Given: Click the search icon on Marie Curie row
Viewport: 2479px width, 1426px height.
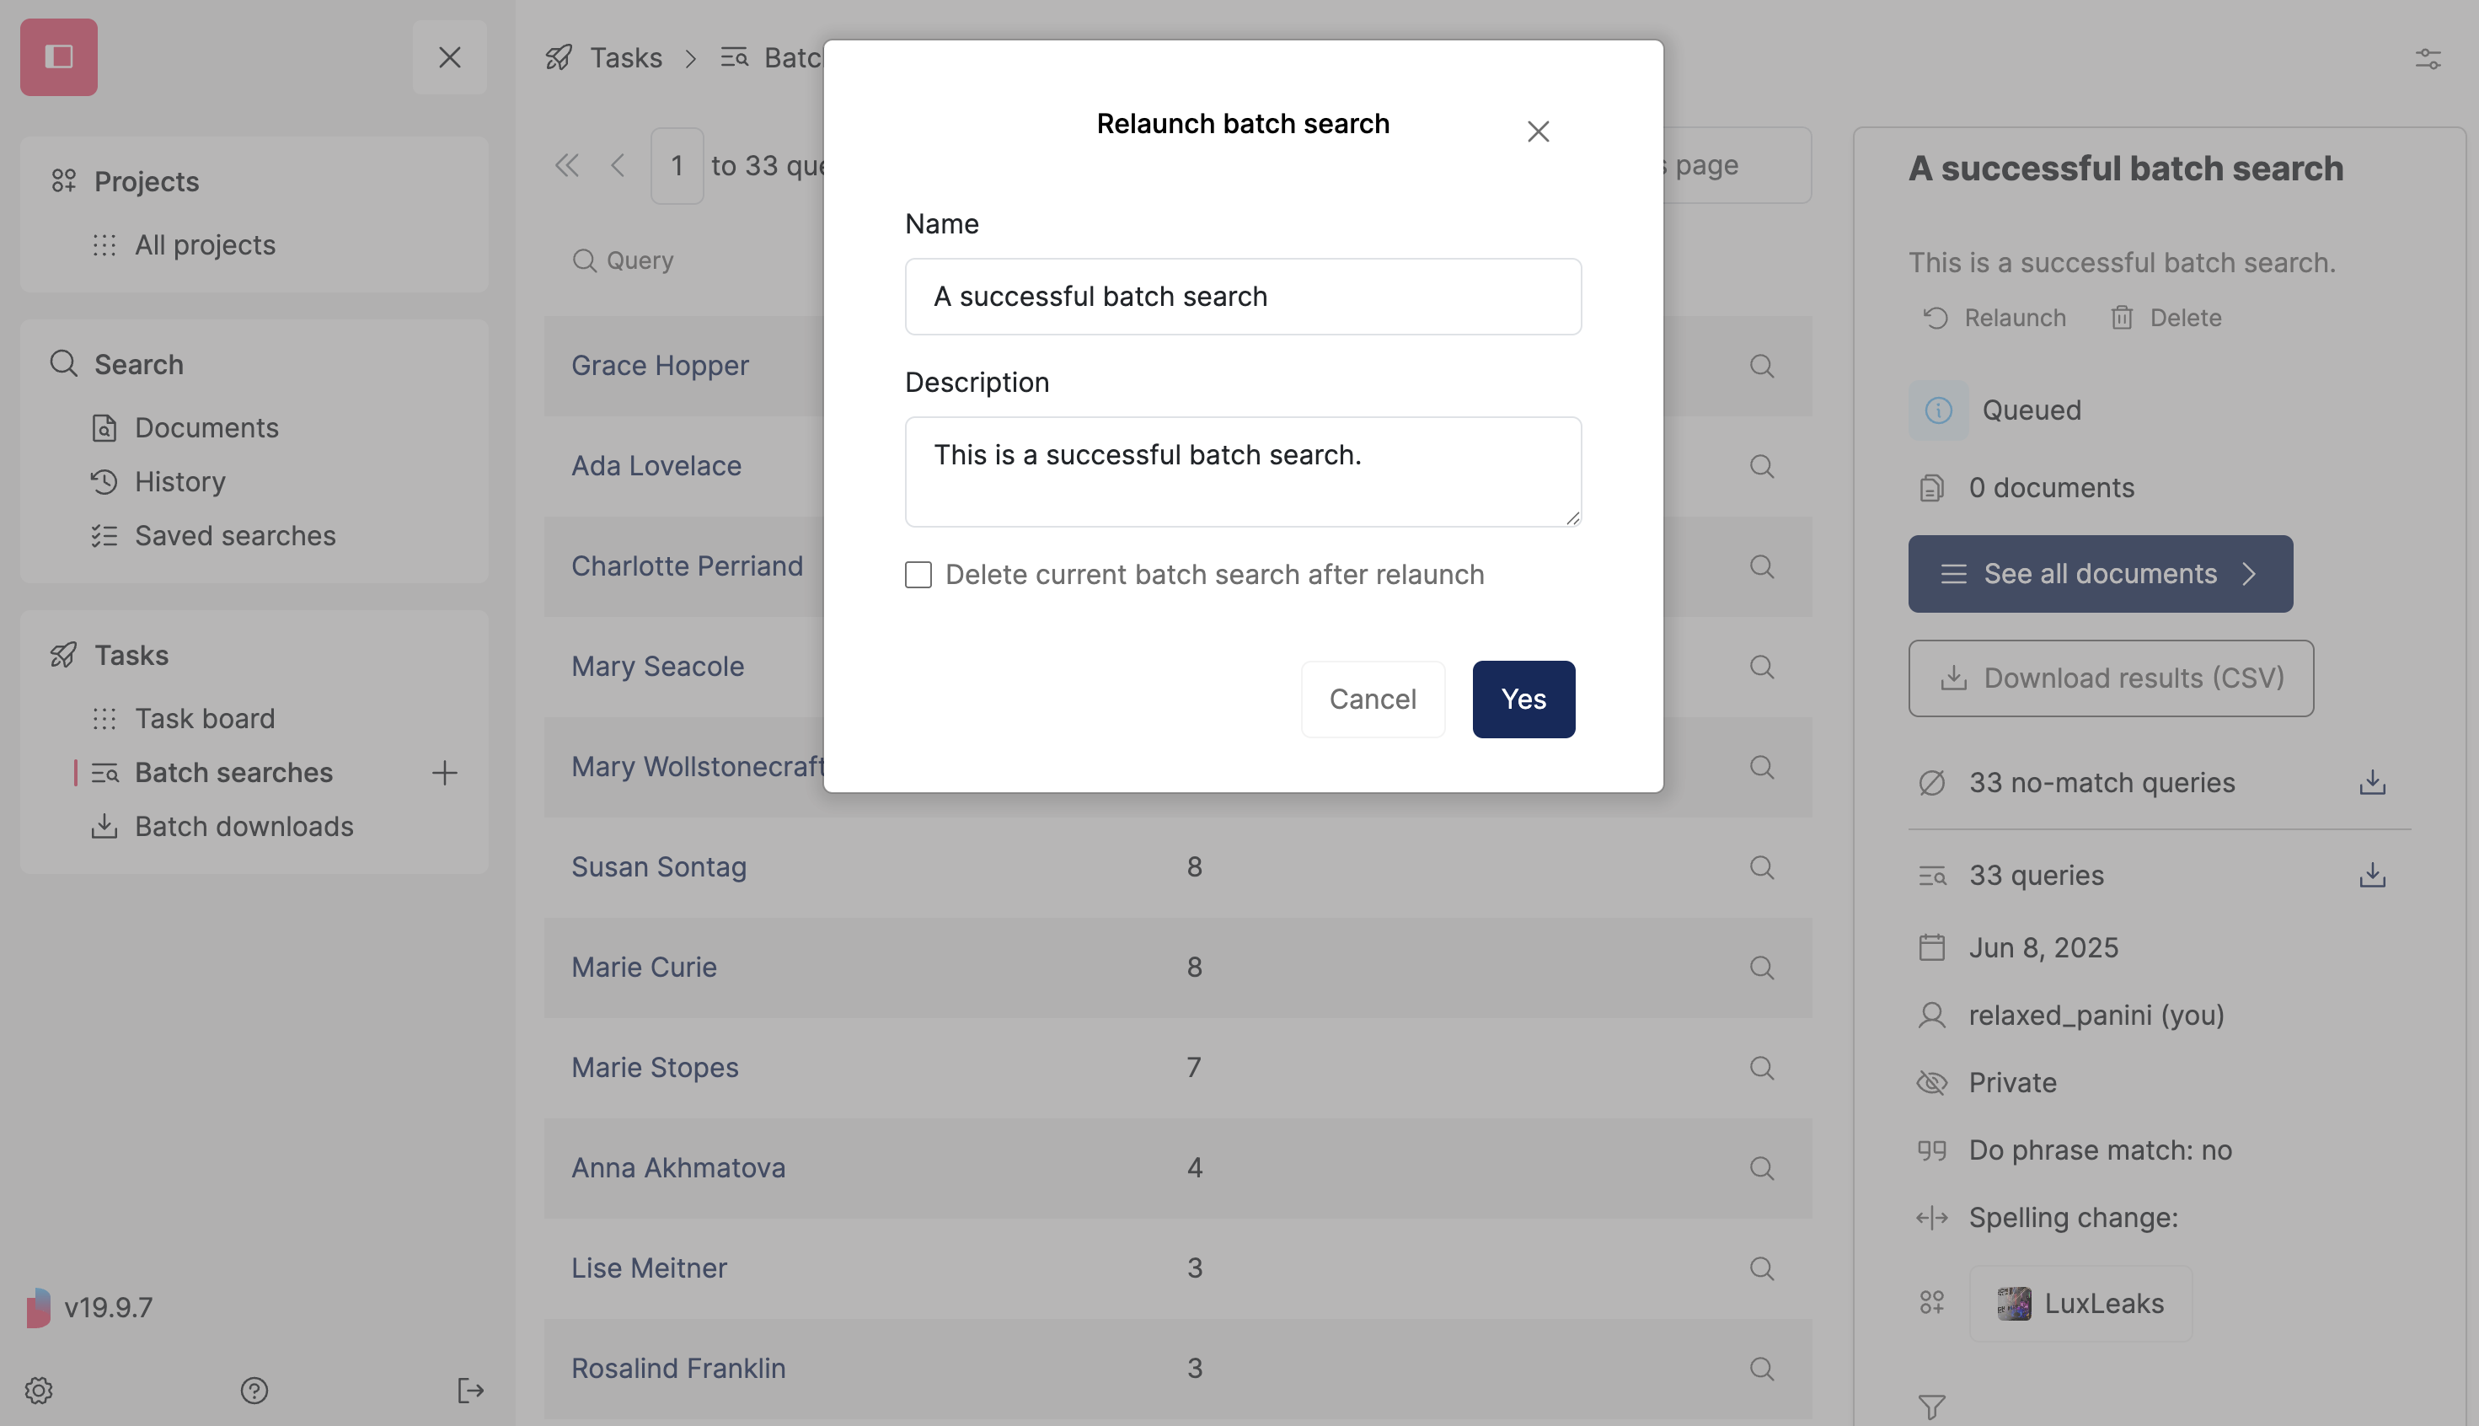Looking at the screenshot, I should click(x=1761, y=968).
